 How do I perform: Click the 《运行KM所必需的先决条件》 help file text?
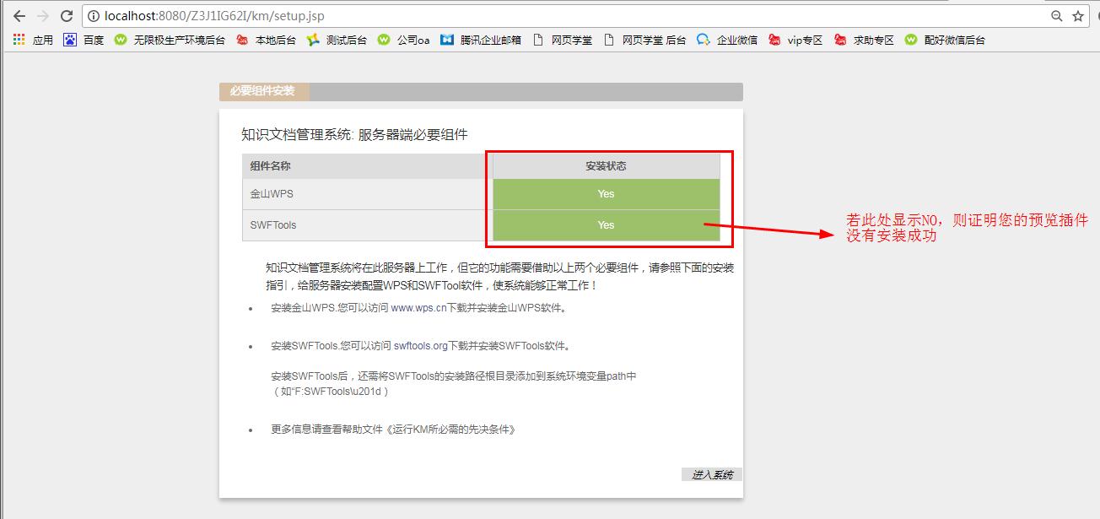[x=450, y=430]
